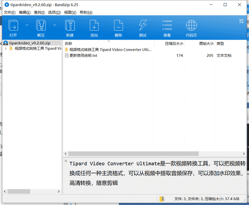Maximize the Bandizip window

pos(225,5)
